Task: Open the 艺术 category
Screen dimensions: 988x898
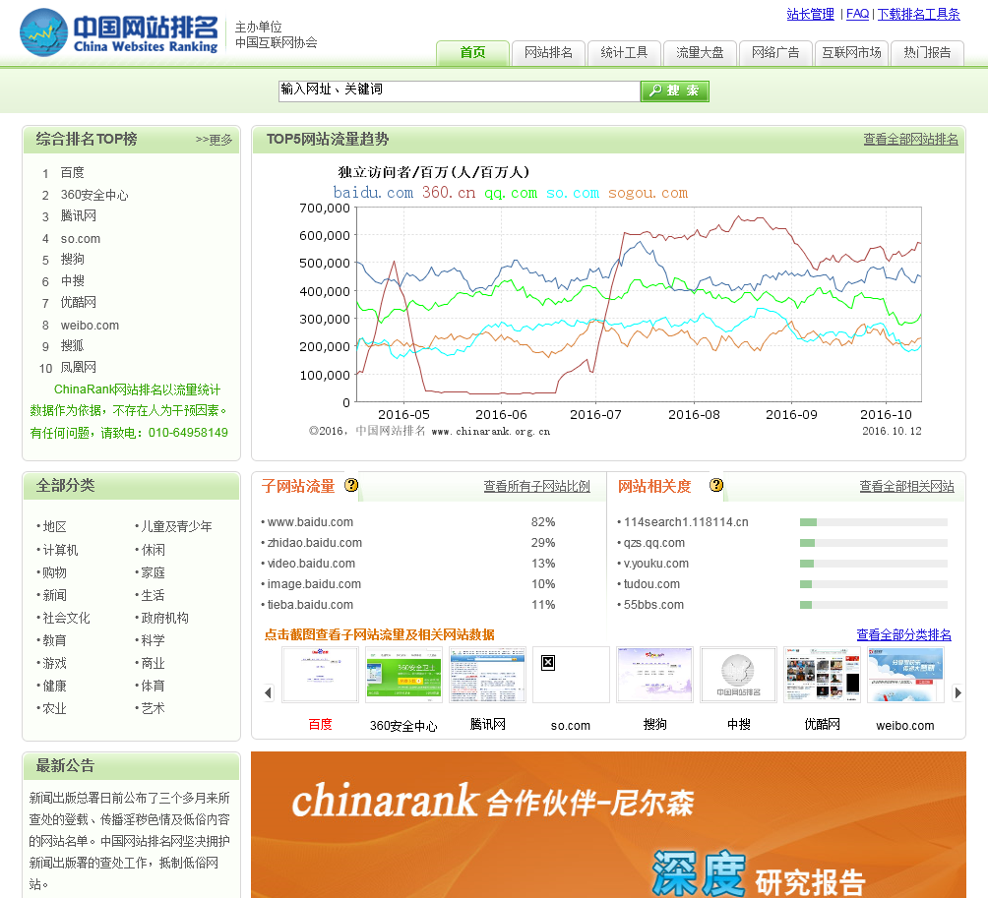Action: pos(153,708)
